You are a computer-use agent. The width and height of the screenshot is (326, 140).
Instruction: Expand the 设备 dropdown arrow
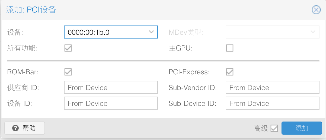(x=152, y=32)
